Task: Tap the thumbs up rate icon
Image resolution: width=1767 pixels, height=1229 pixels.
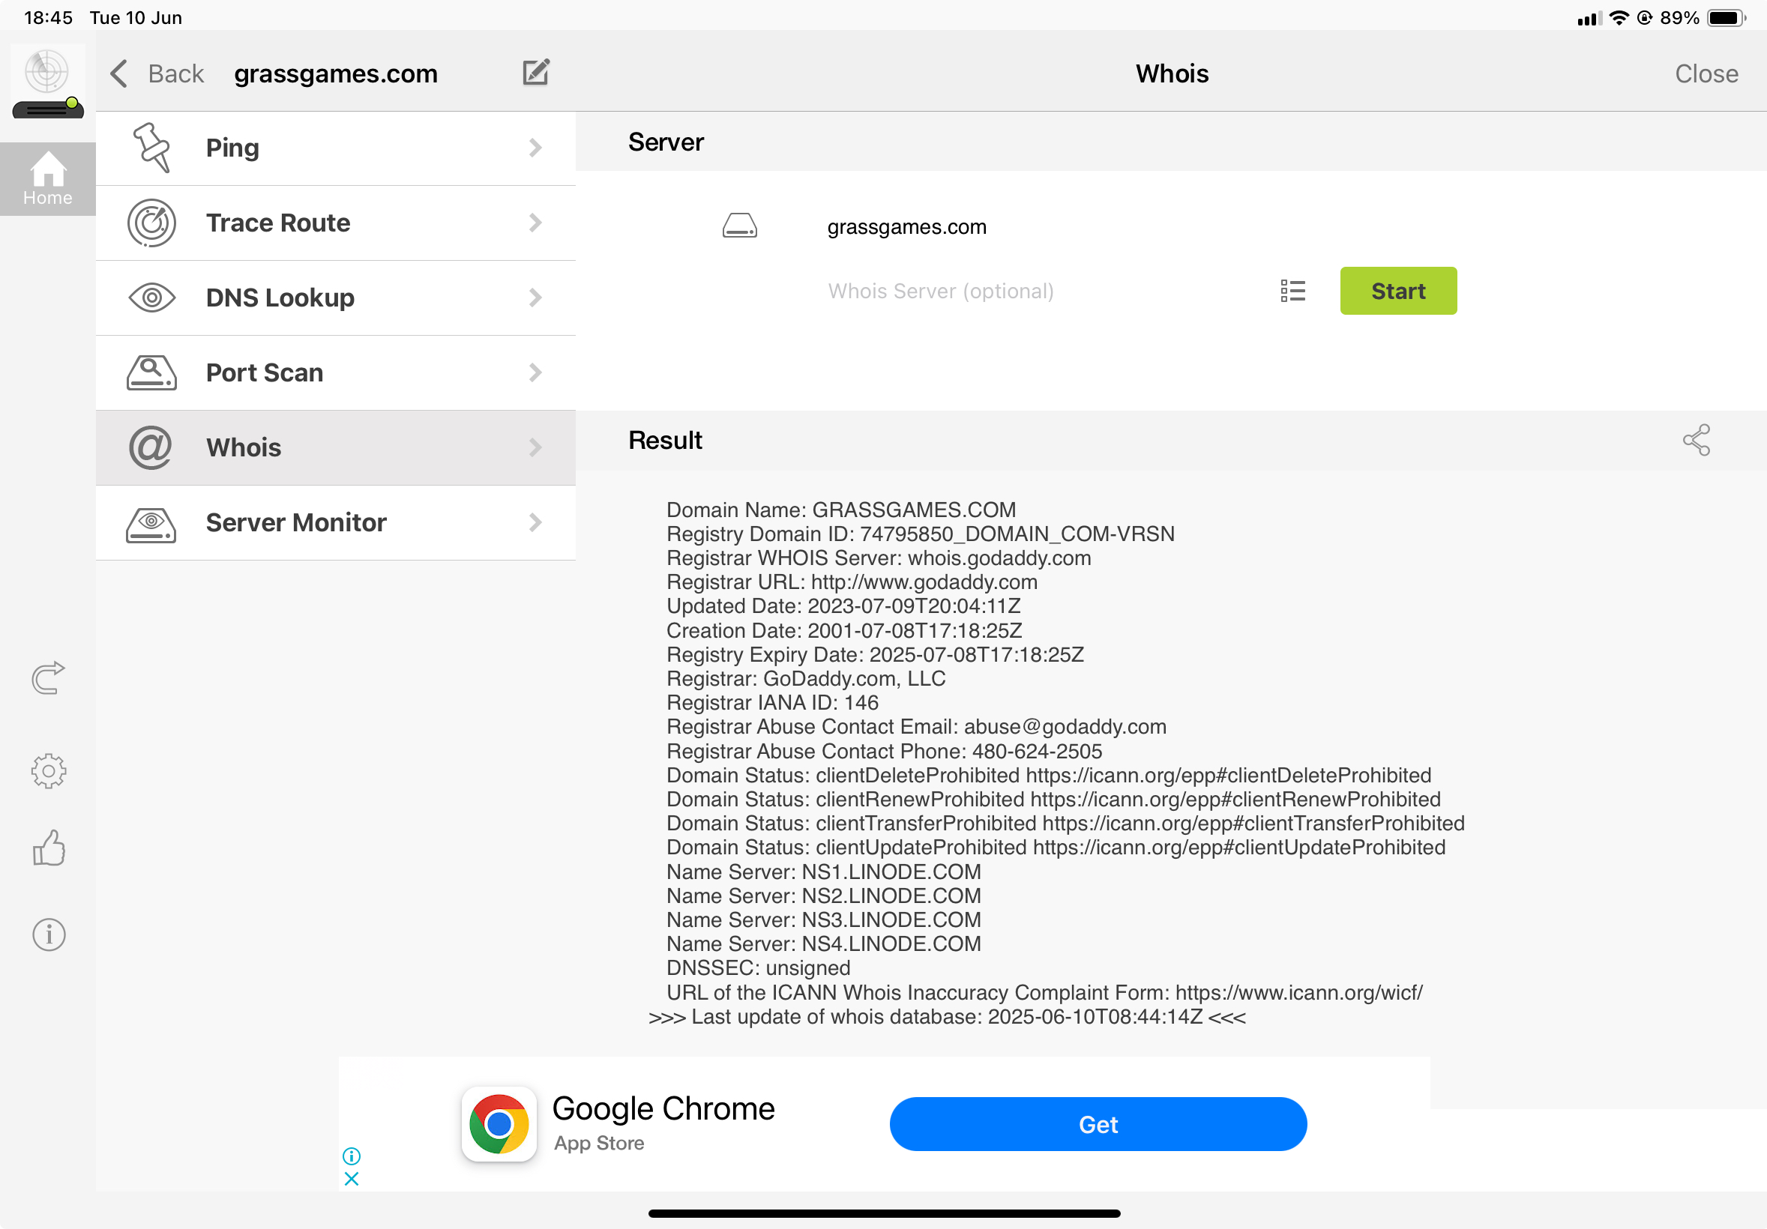Action: click(x=49, y=848)
